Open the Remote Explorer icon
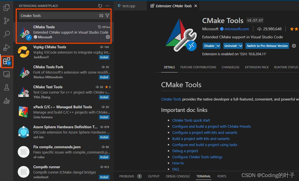 point(6,74)
